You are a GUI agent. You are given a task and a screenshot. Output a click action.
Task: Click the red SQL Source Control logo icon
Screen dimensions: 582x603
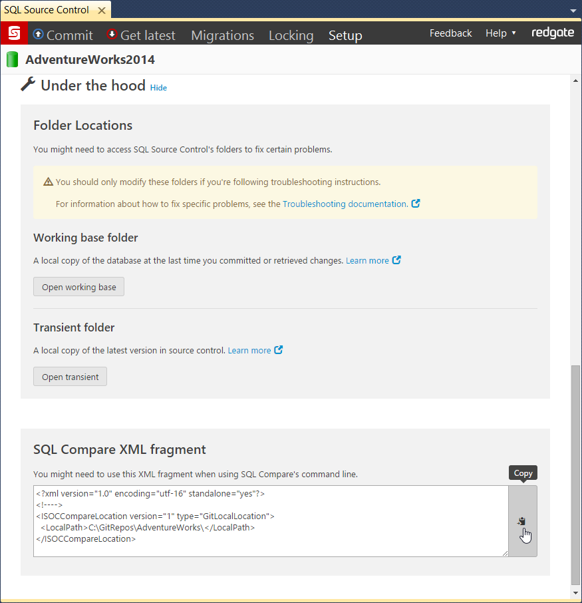tap(14, 33)
